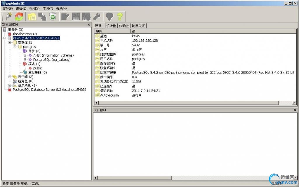Open the SQL query tool from the toolbar

pyautogui.click(x=65, y=16)
